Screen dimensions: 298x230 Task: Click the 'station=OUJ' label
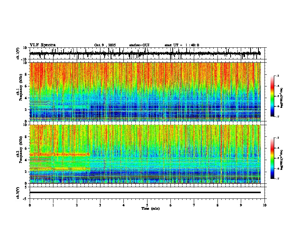139,45
